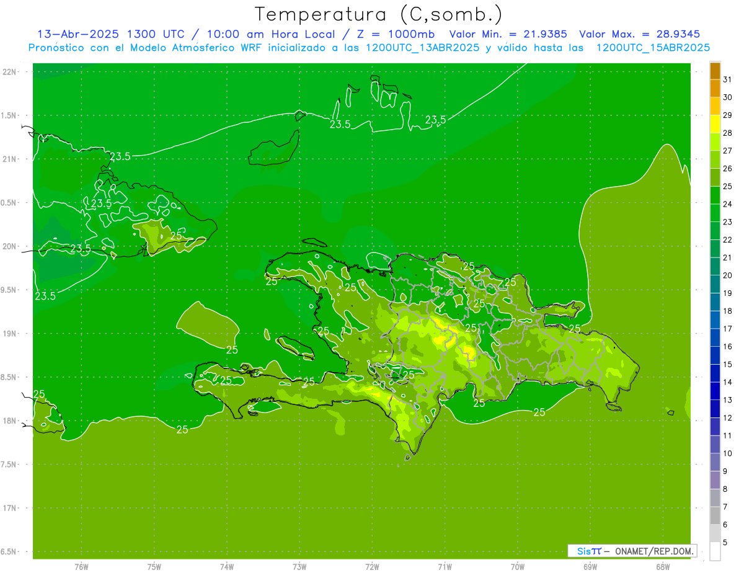
Task: Click the '22N' latitude label
Action: [9, 72]
